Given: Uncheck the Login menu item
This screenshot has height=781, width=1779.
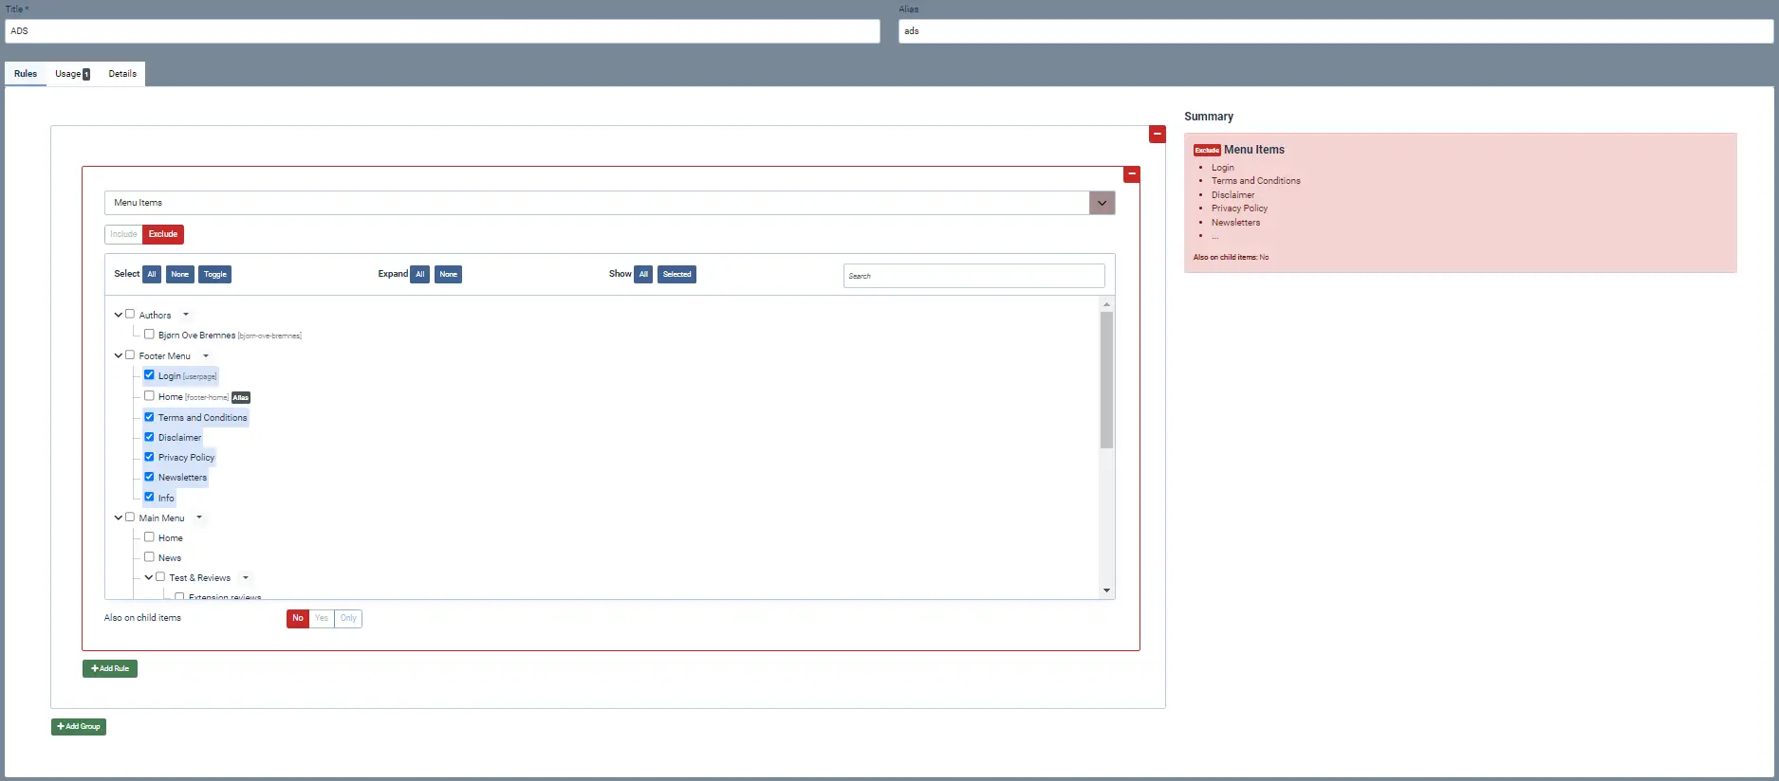Looking at the screenshot, I should (149, 374).
